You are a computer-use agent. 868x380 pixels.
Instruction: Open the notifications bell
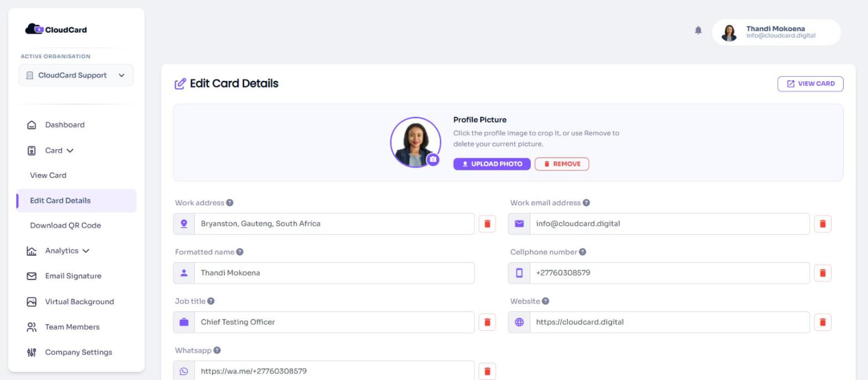[x=699, y=31]
